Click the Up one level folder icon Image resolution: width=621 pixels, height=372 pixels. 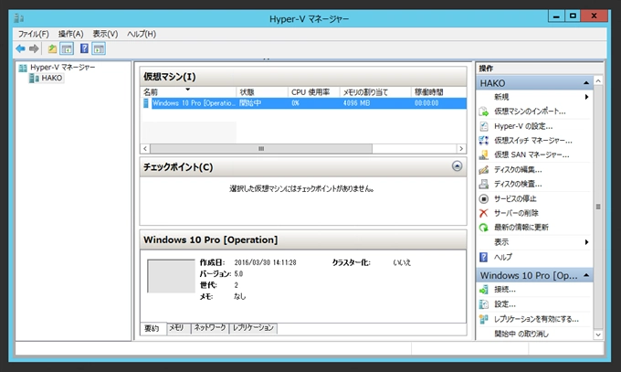pyautogui.click(x=52, y=48)
